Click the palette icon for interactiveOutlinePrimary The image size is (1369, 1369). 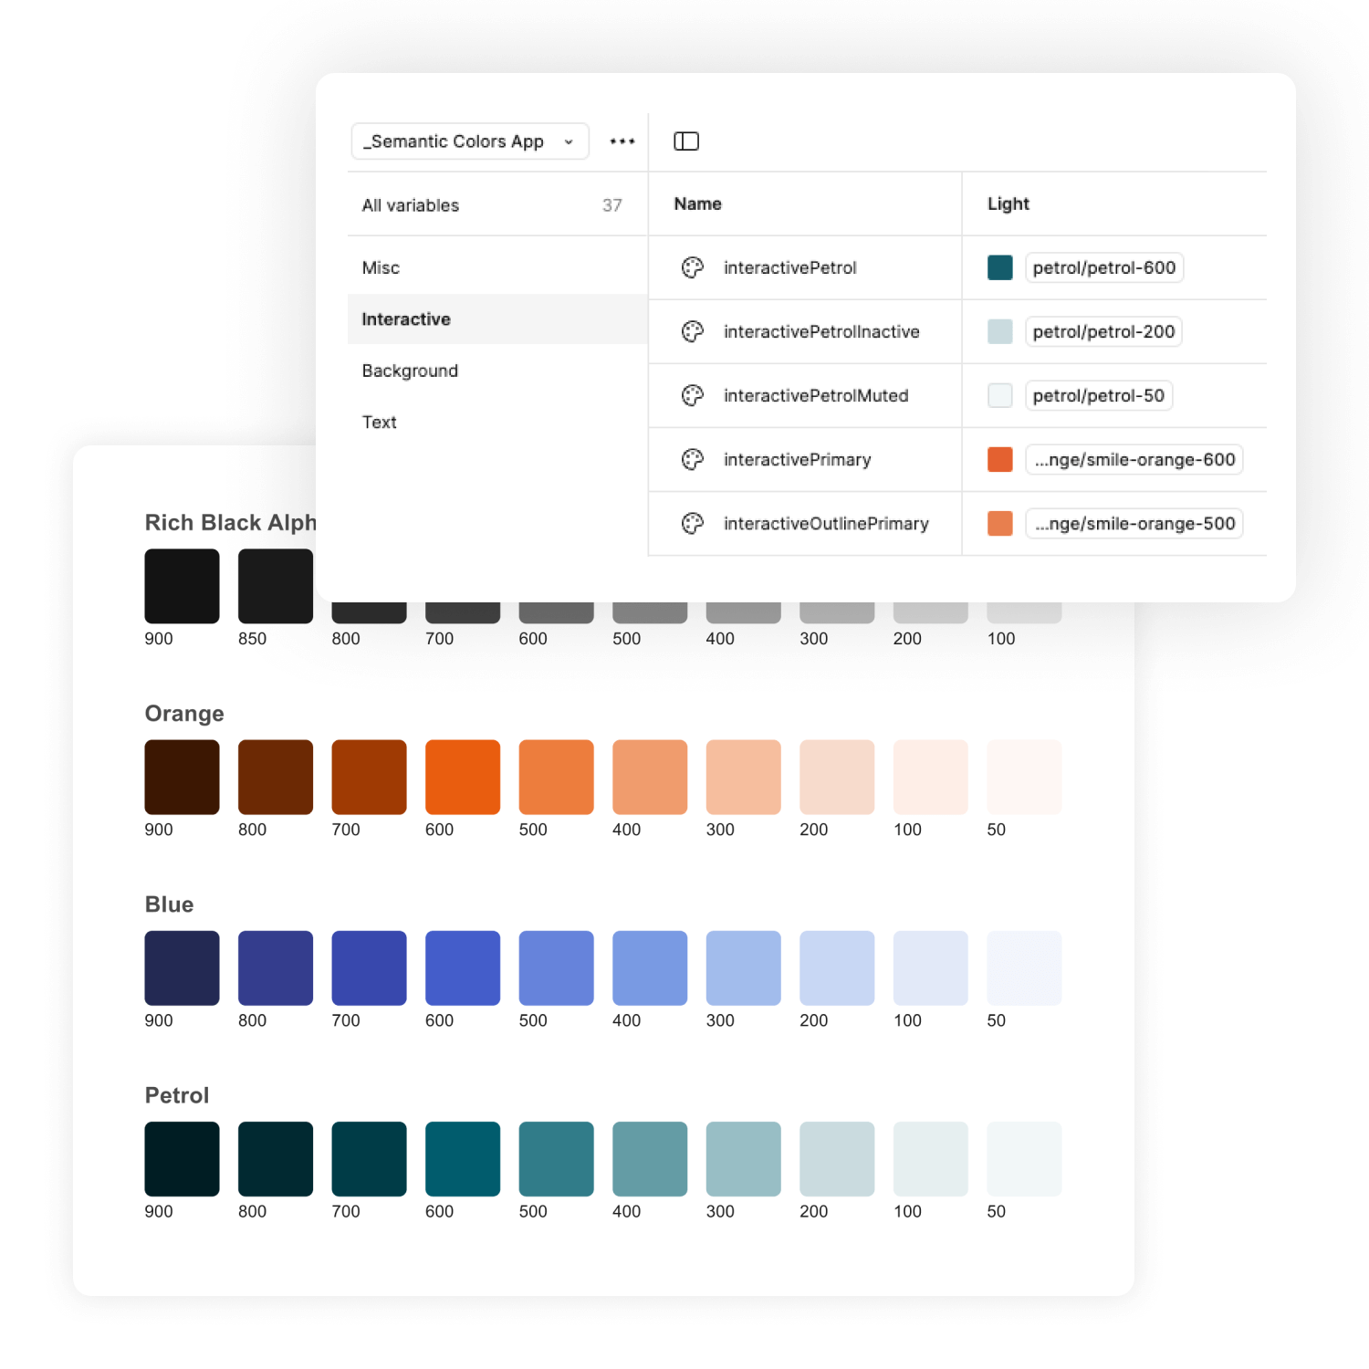tap(693, 523)
